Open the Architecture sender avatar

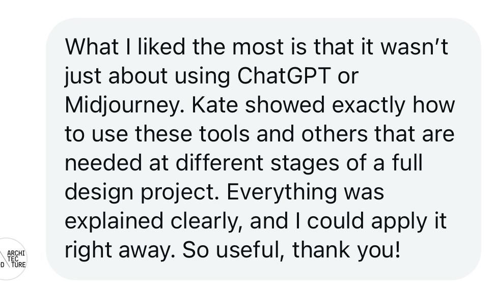click(x=13, y=258)
